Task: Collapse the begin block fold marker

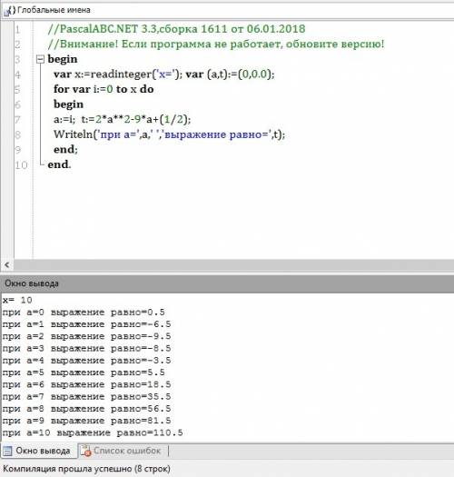Action: coord(40,59)
